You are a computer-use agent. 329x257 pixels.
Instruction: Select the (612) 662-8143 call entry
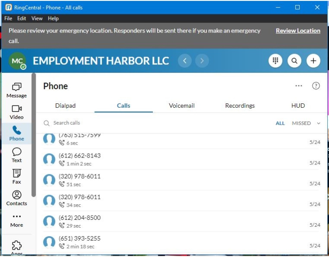(182, 159)
